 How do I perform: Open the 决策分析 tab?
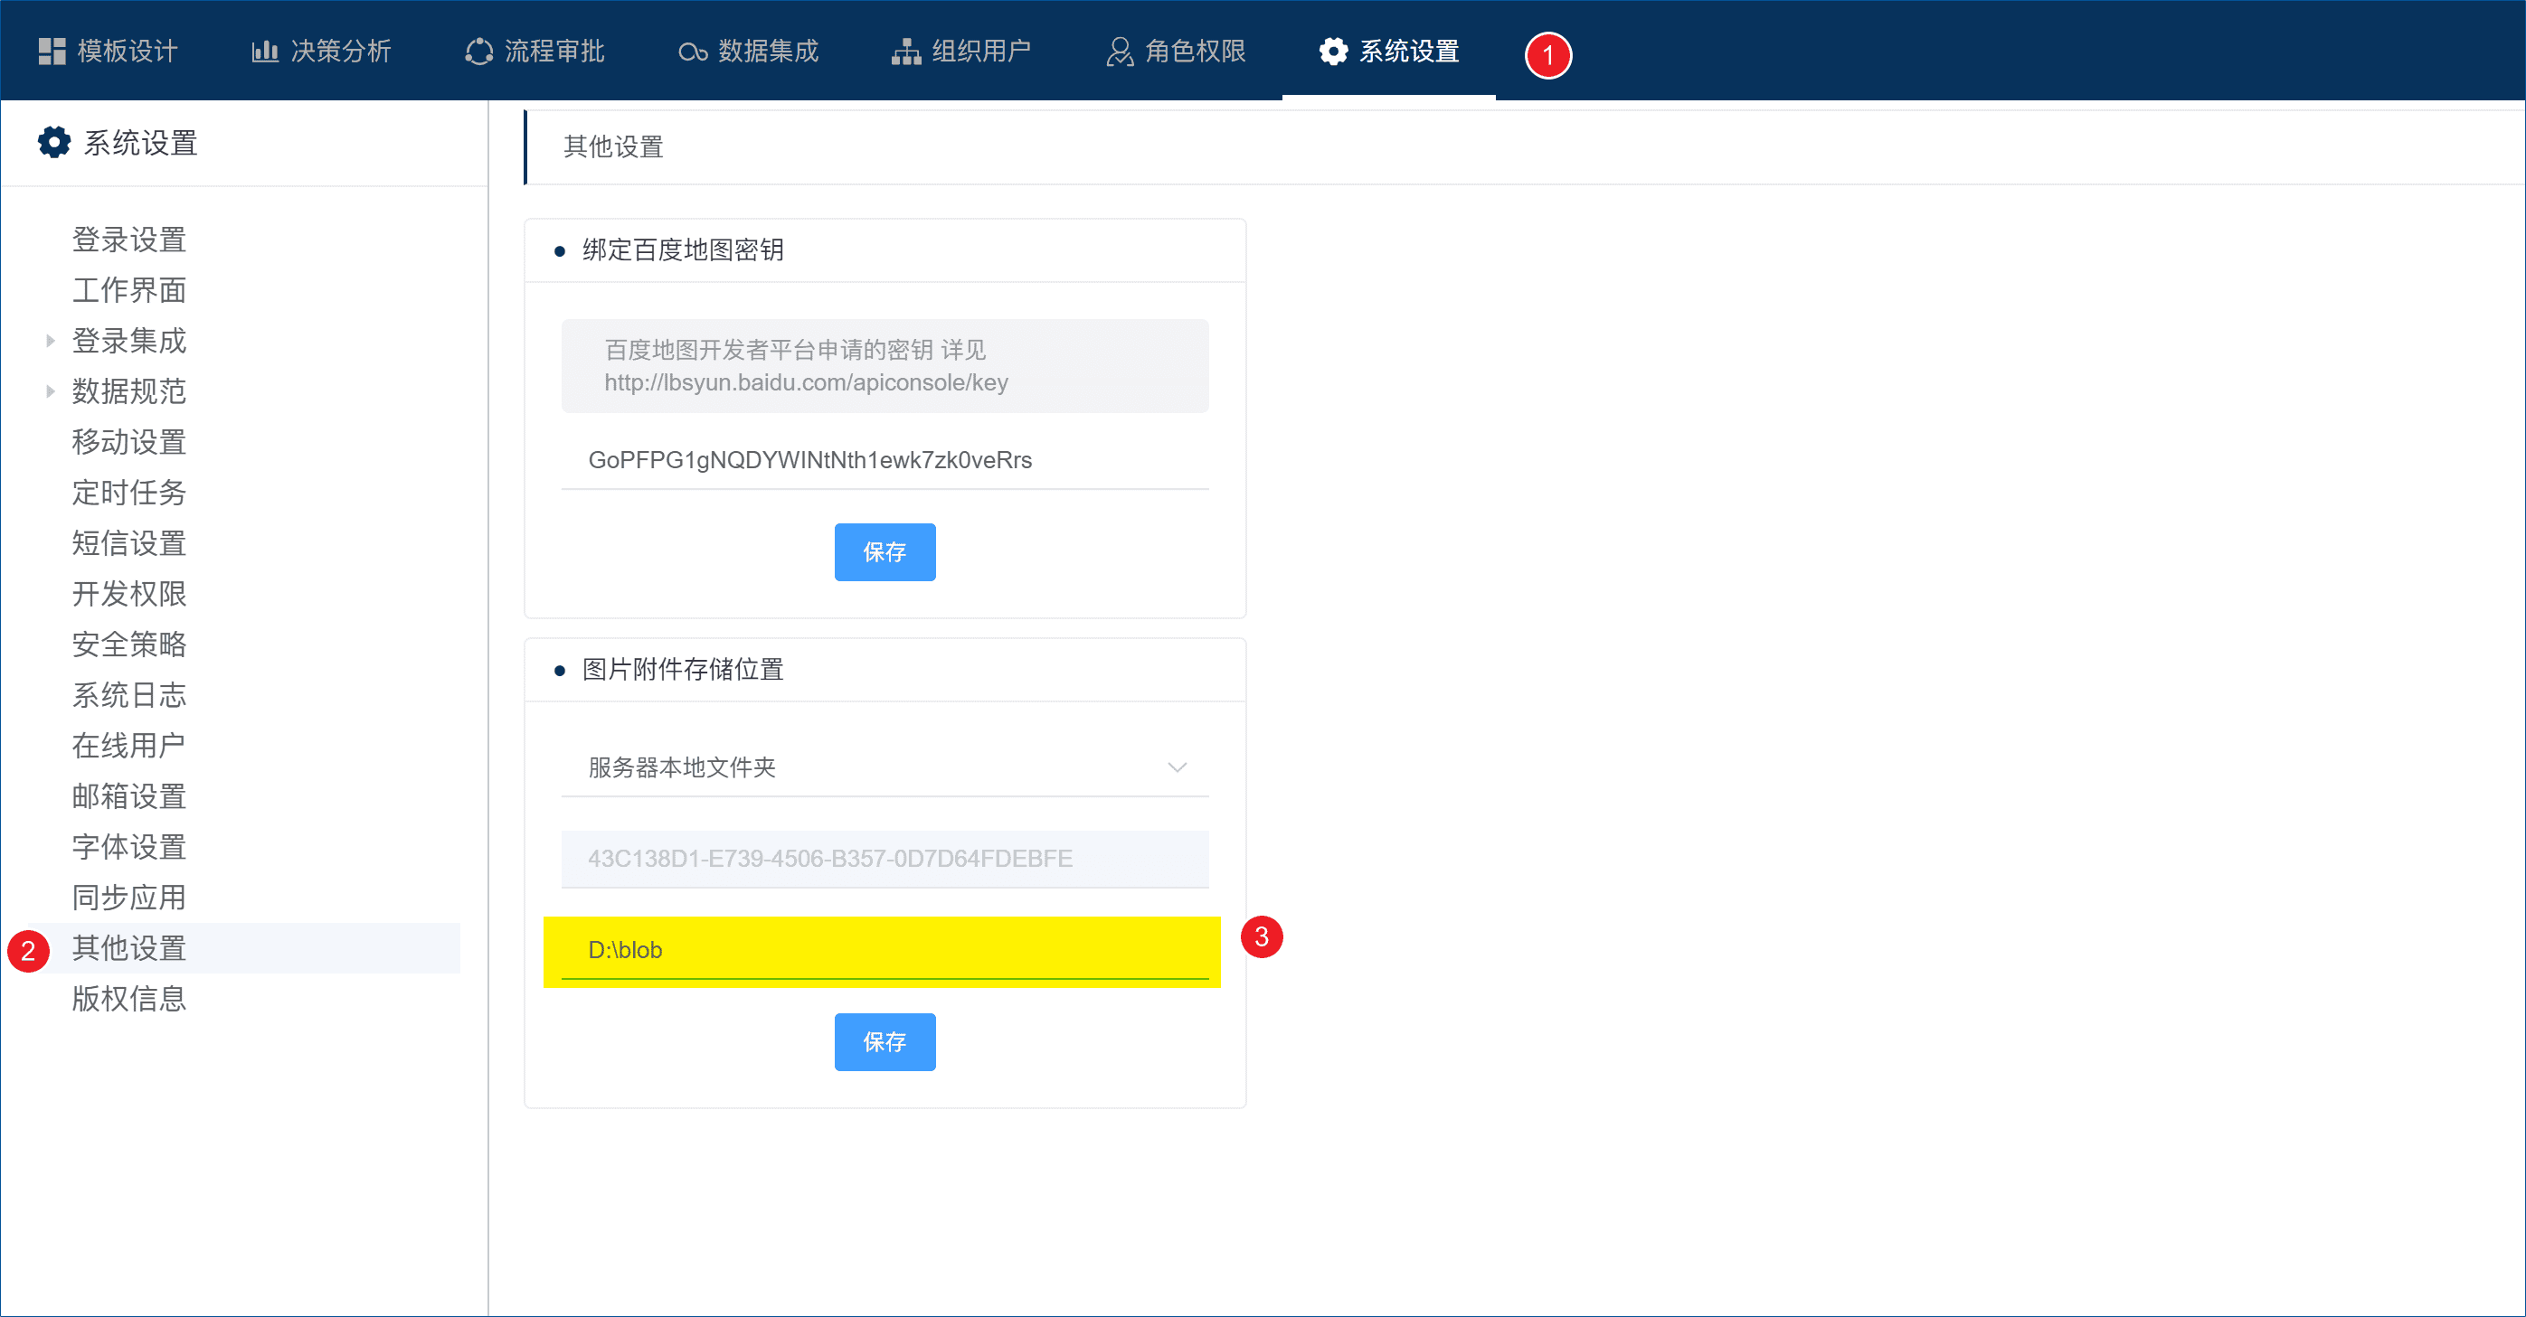(322, 51)
